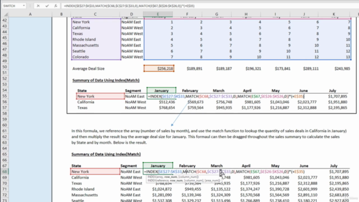Open Insert Function with the fx icon
This screenshot has width=359, height=202.
pos(56,6)
